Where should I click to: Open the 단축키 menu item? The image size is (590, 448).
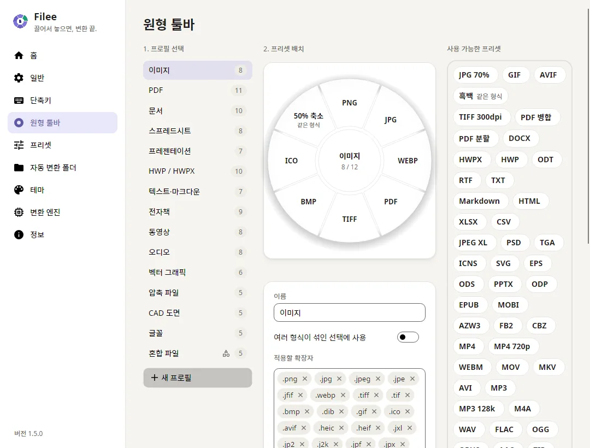click(x=62, y=101)
